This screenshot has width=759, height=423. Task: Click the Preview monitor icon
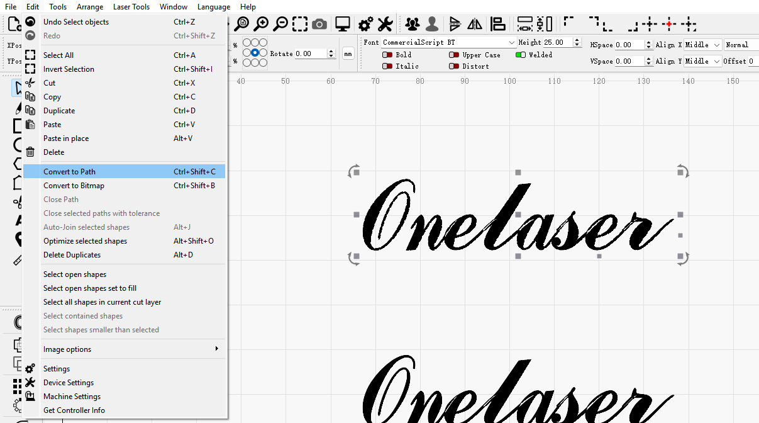342,24
